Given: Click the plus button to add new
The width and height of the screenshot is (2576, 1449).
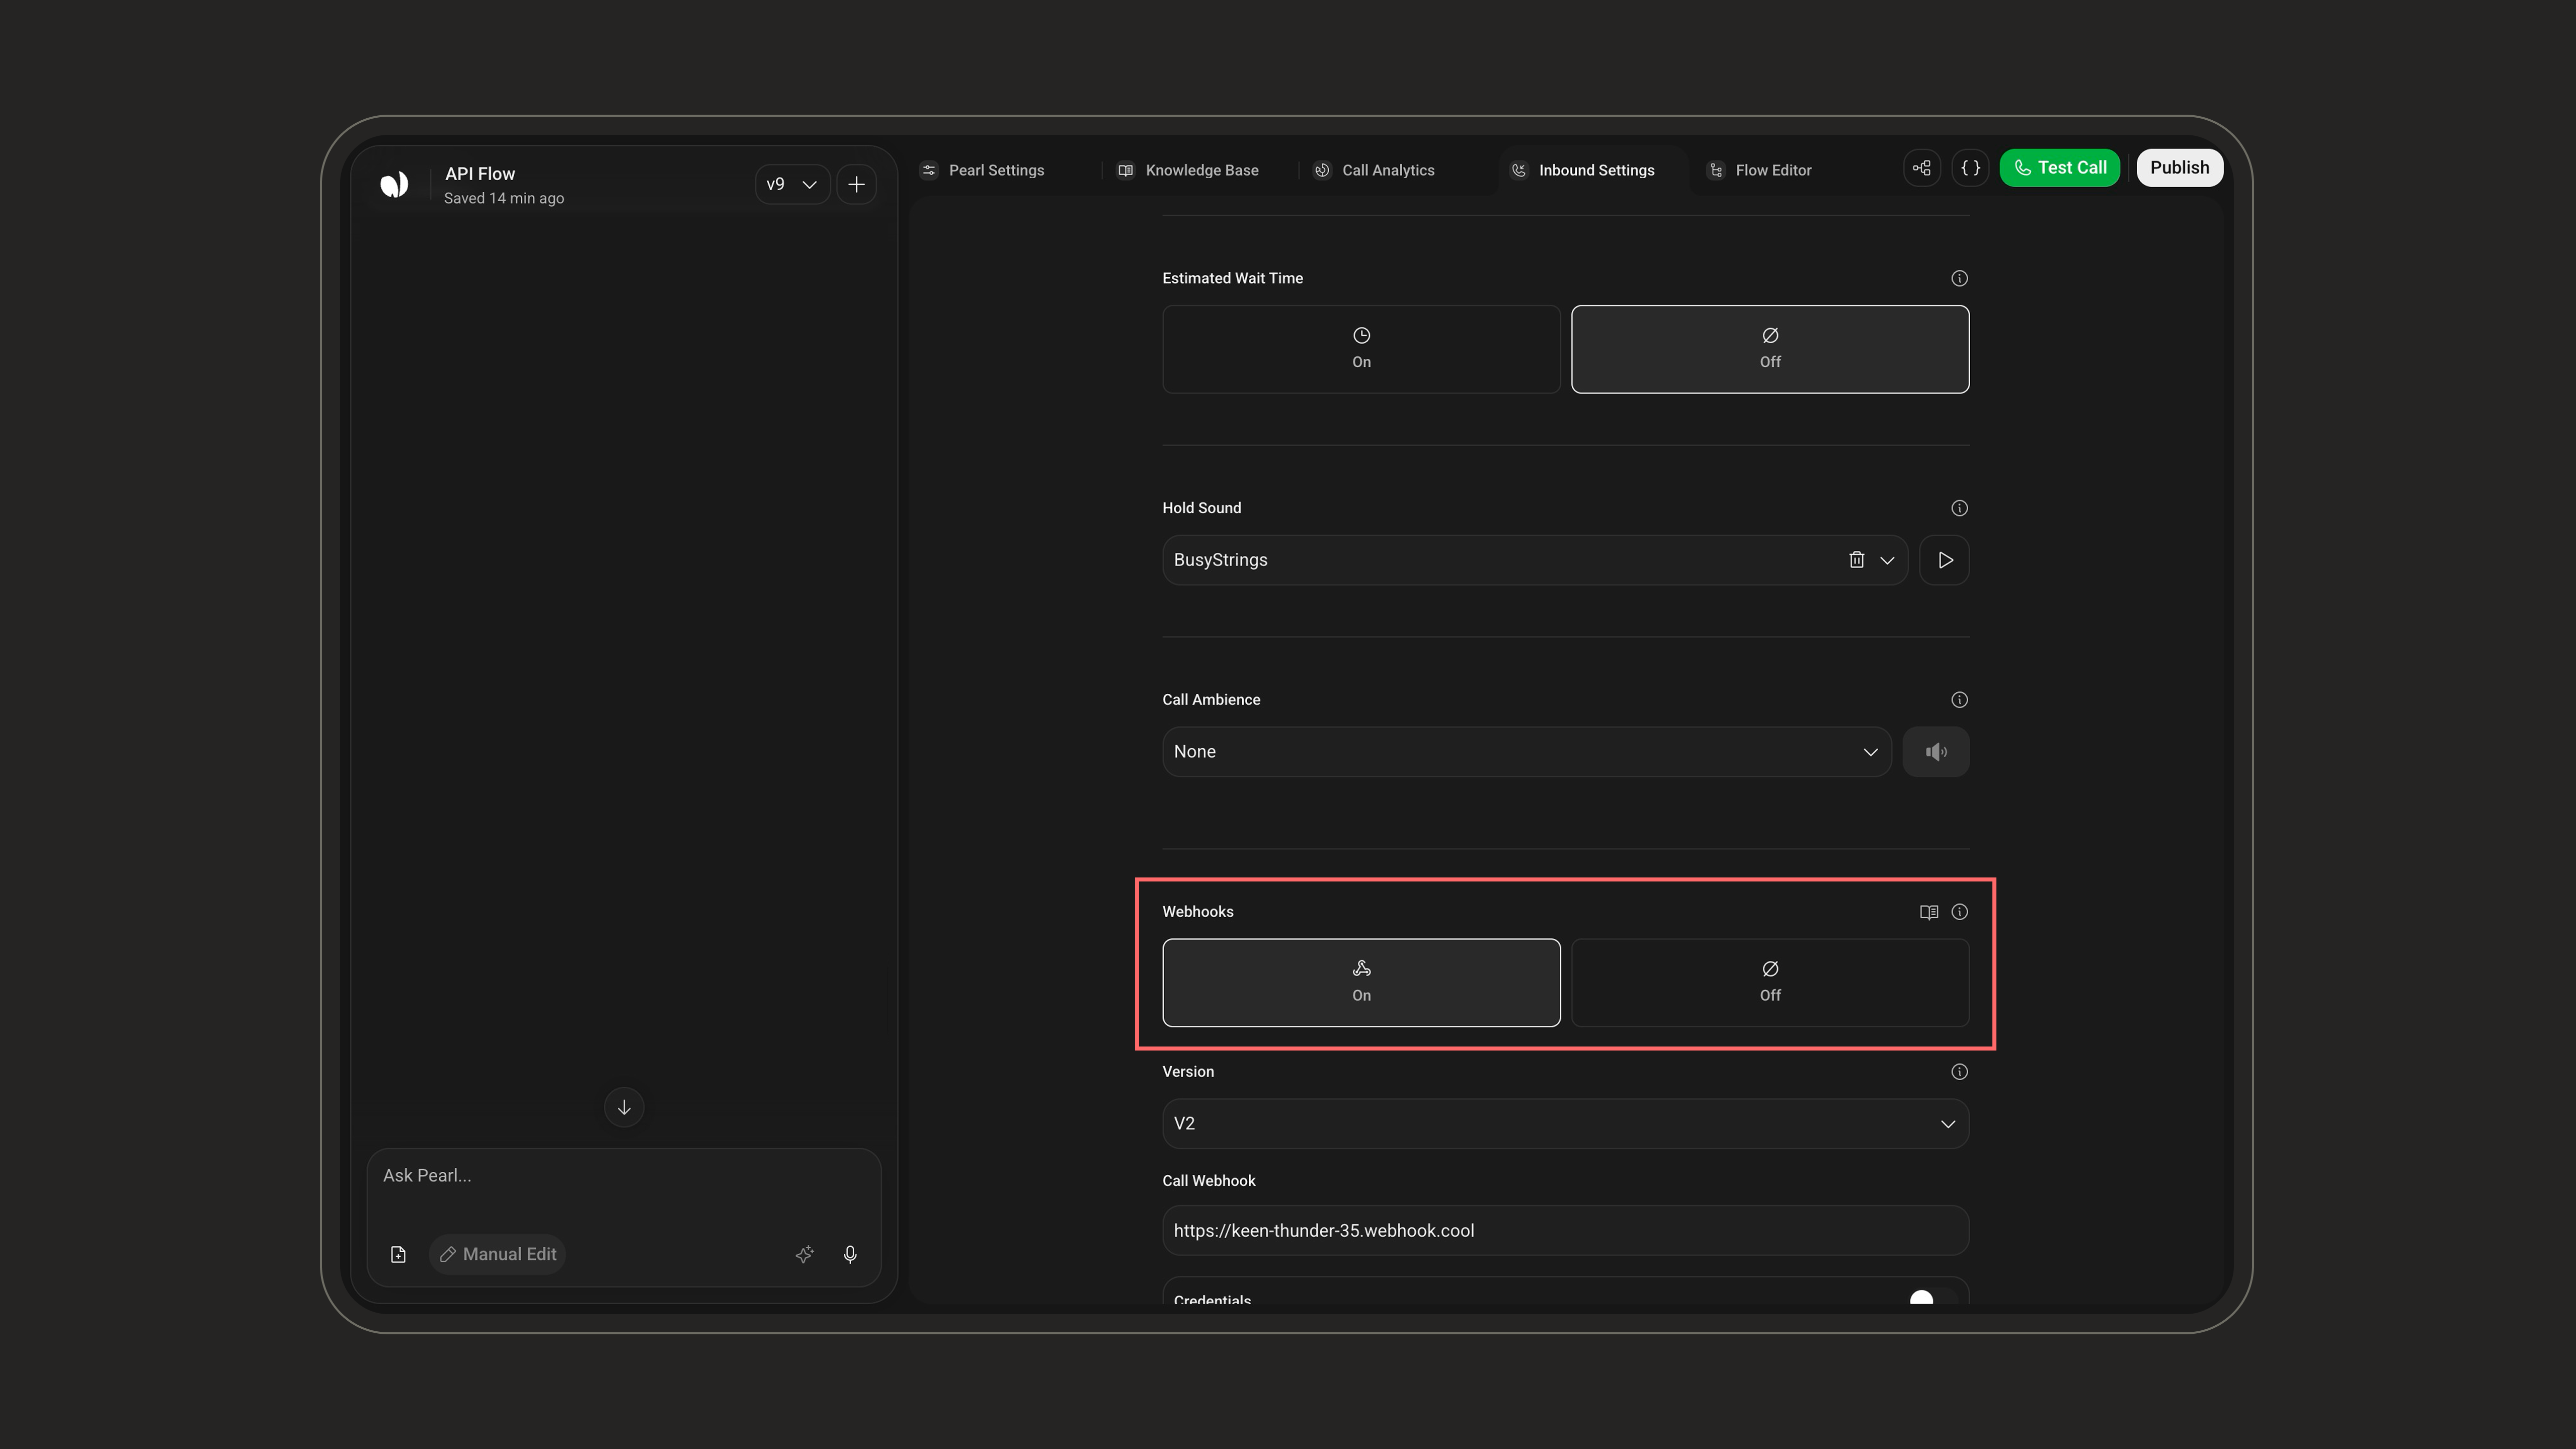Looking at the screenshot, I should [x=856, y=184].
